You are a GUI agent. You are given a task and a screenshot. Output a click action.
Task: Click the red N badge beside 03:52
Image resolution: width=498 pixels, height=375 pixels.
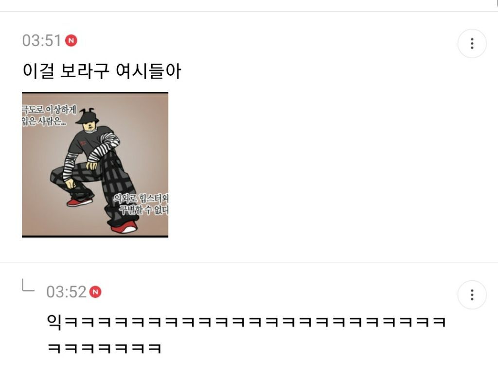pyautogui.click(x=95, y=292)
